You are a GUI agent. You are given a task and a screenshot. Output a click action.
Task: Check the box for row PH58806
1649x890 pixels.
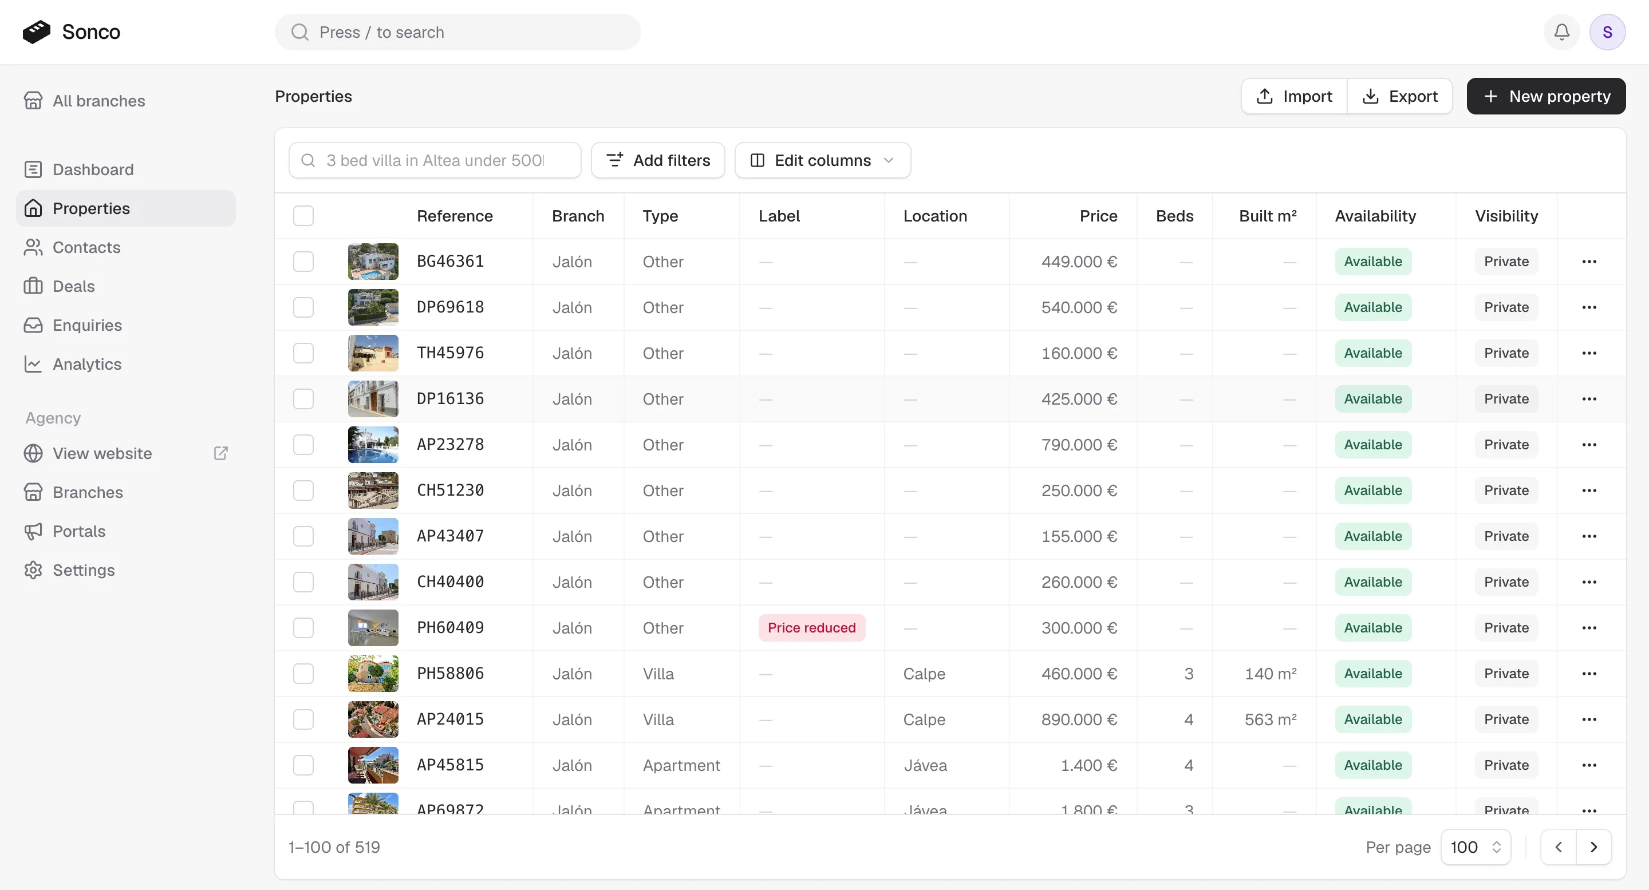pos(303,674)
